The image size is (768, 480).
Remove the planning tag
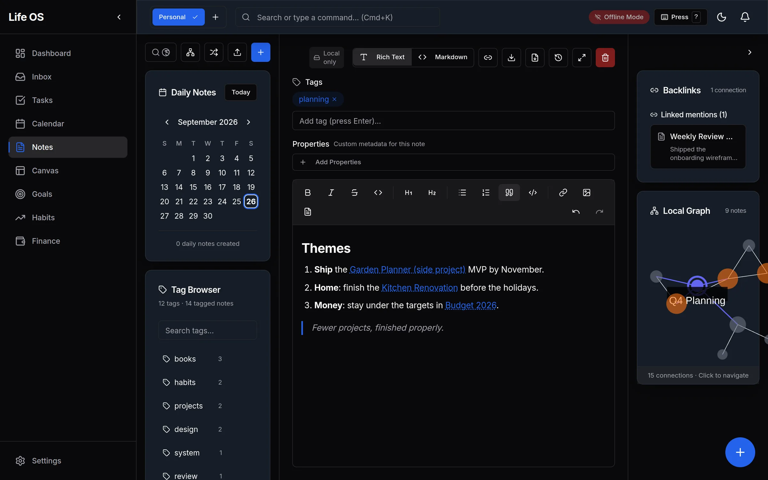(334, 99)
